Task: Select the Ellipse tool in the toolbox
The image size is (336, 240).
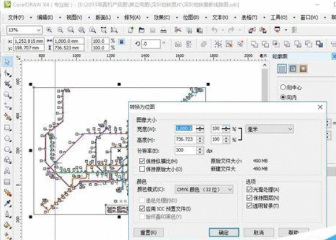Action: click(x=7, y=139)
